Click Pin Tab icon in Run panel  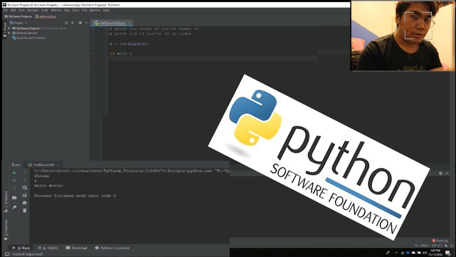[14, 207]
